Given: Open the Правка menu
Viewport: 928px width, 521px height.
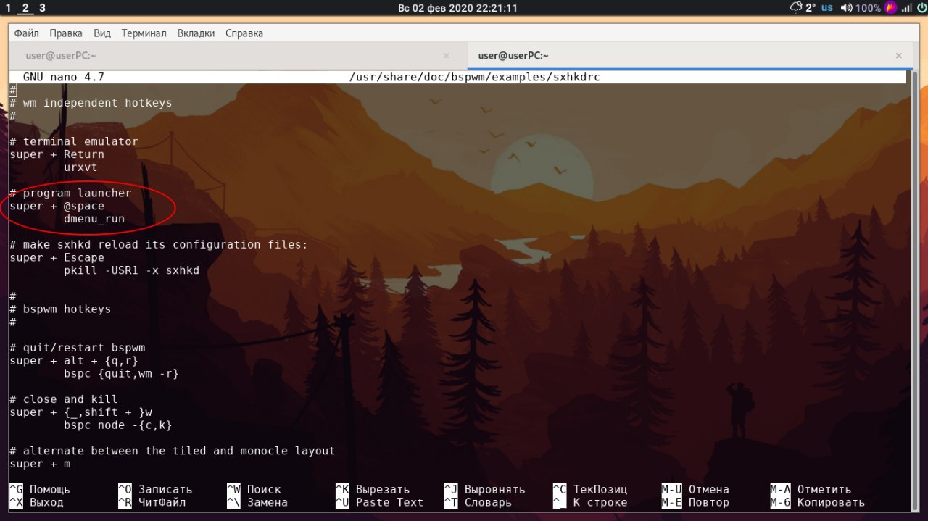Looking at the screenshot, I should point(66,33).
